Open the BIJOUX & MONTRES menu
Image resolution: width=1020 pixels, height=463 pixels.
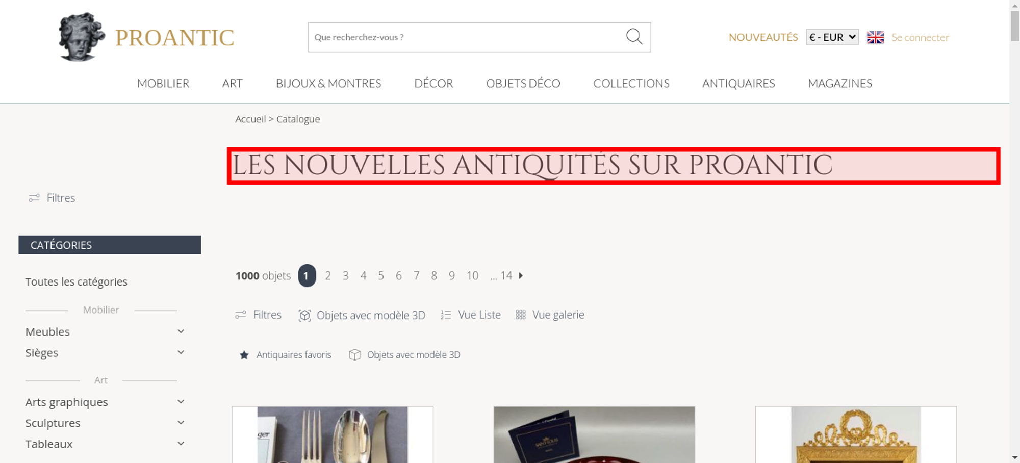(328, 83)
